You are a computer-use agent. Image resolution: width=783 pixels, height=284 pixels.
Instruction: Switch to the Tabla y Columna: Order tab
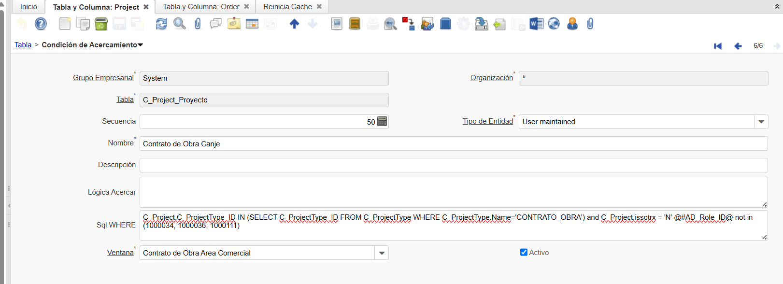(201, 7)
